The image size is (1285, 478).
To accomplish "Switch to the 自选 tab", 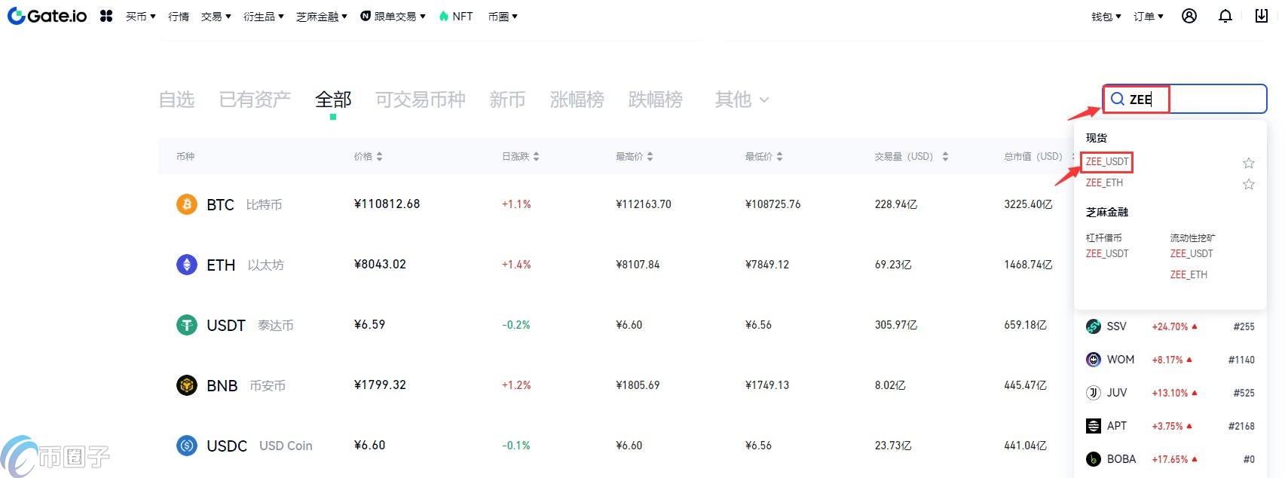I will [x=176, y=100].
